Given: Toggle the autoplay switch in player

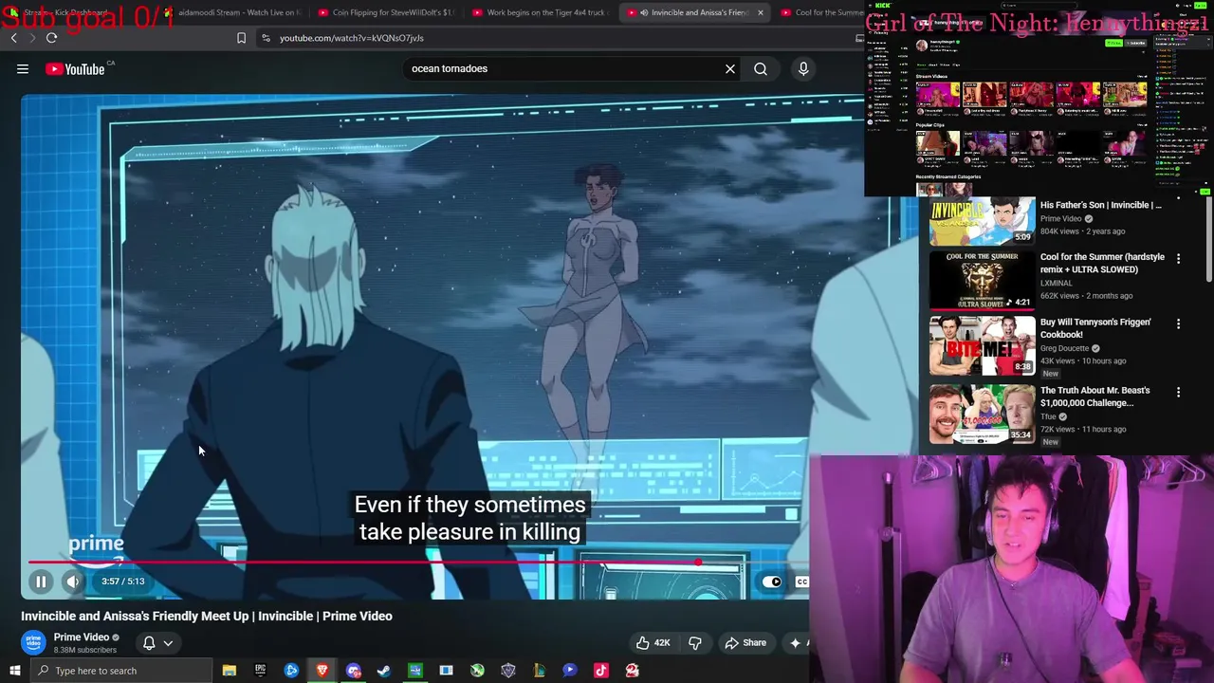Looking at the screenshot, I should (772, 581).
